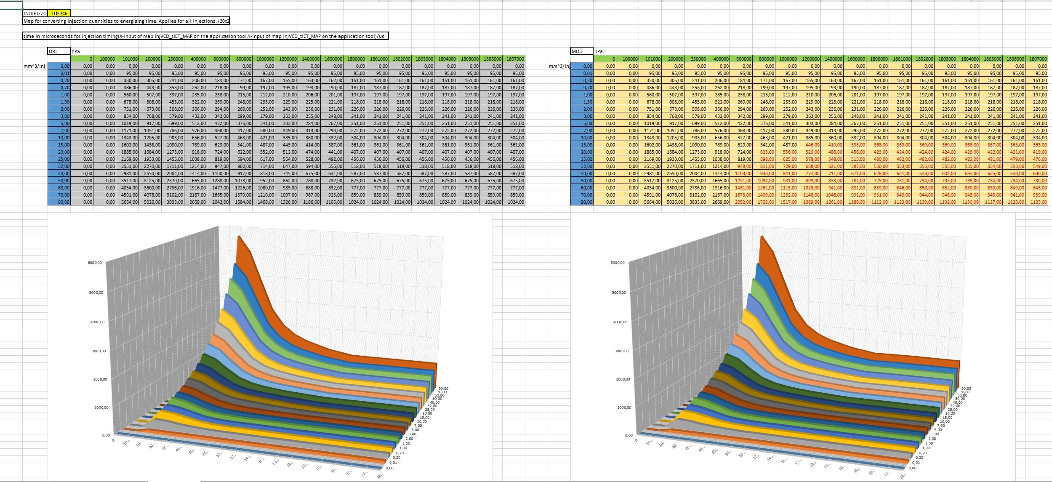Click red value 476,00 in MOD table
Viewport: 1052px width, 482px height.
[x=1037, y=159]
